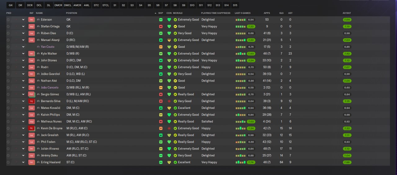Click the person icon beside Jérémy Doku
This screenshot has height=175, width=397.
38,155
